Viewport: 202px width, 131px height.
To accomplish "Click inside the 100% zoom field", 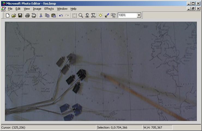I will (x=127, y=15).
